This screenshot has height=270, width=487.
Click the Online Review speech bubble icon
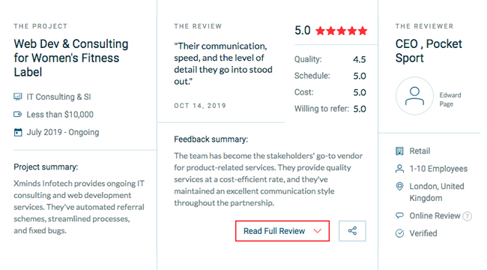[399, 215]
